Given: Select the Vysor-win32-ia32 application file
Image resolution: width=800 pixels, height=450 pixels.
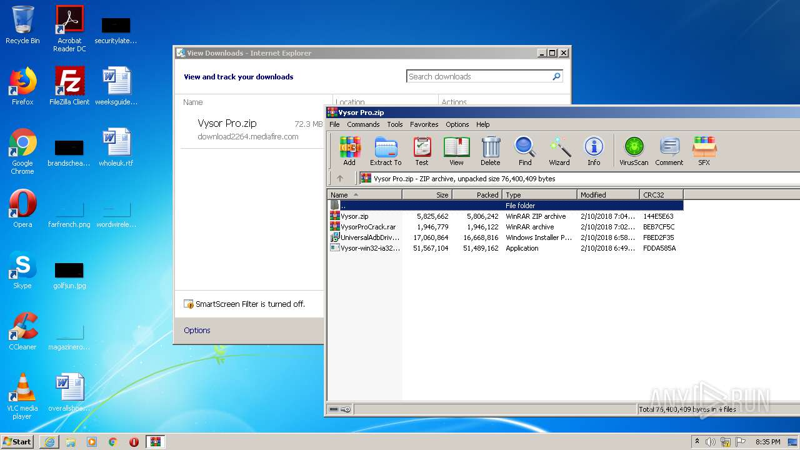Looking at the screenshot, I should tap(506, 248).
